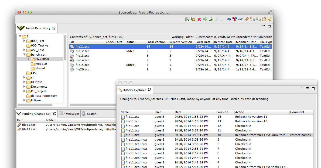The image size is (321, 168).
Task: Click the minimize view icon in the Initial Repository pane
Action: 263,26
